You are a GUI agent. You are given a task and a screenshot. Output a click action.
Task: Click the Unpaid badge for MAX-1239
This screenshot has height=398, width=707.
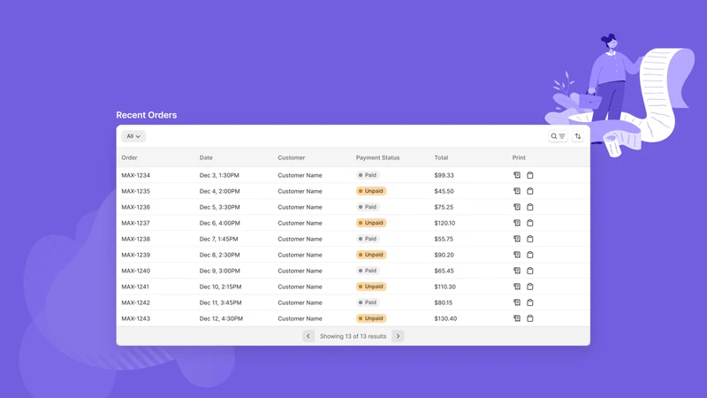[x=371, y=255]
